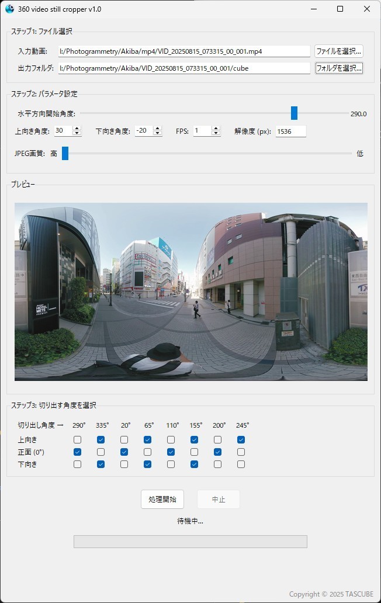Click the 水平方向開始角度 slider handle
Image resolution: width=381 pixels, height=603 pixels.
(x=294, y=113)
